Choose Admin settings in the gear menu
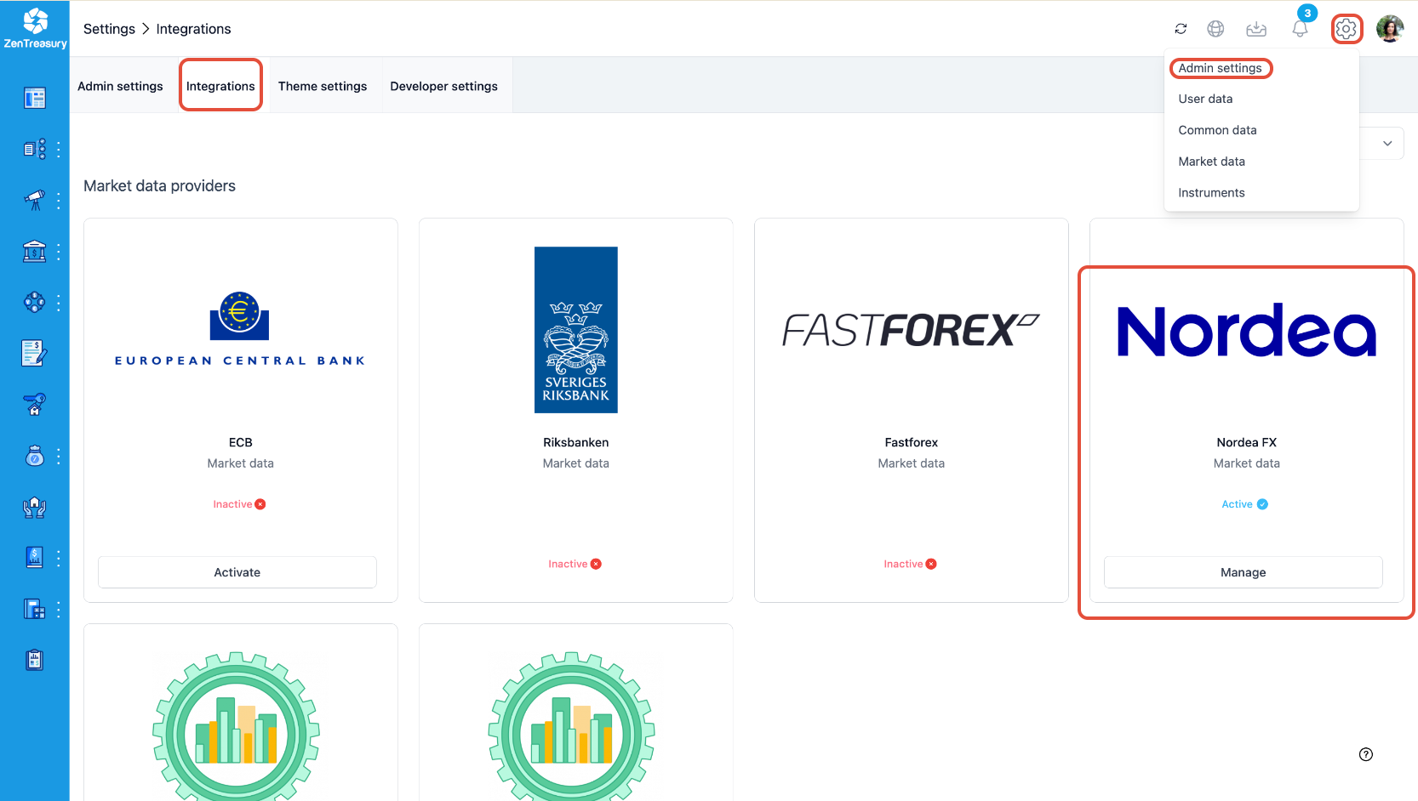The image size is (1418, 801). (x=1221, y=68)
